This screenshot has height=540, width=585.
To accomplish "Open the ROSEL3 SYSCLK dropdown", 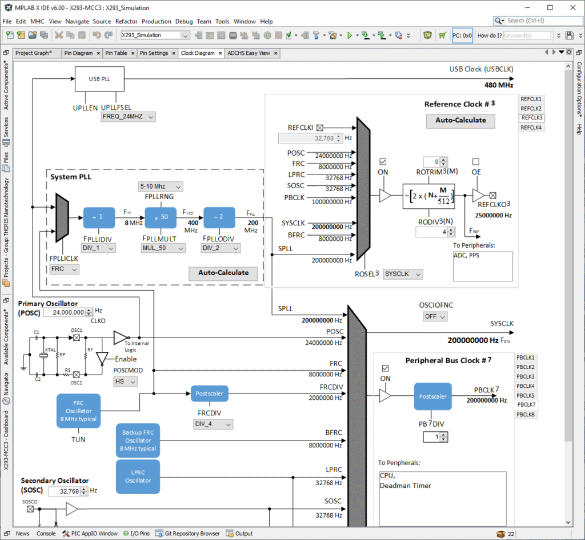I will coord(403,274).
